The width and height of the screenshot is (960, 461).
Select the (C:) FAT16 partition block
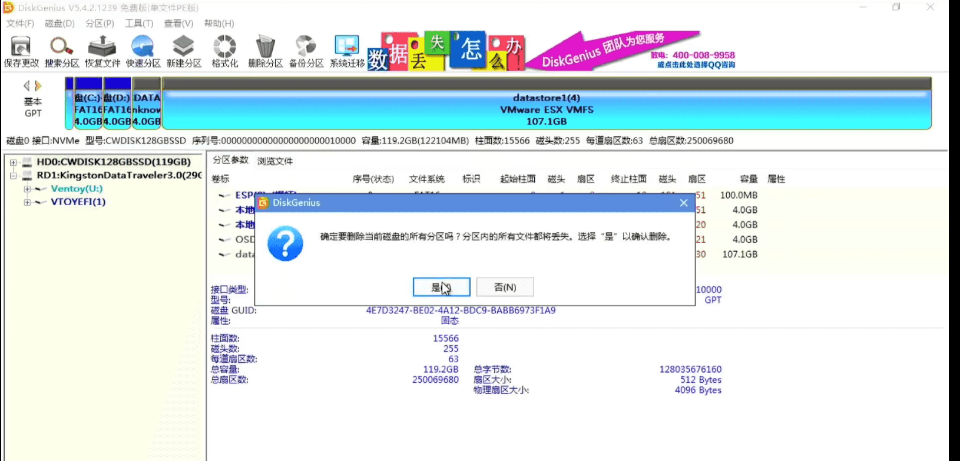coord(88,103)
